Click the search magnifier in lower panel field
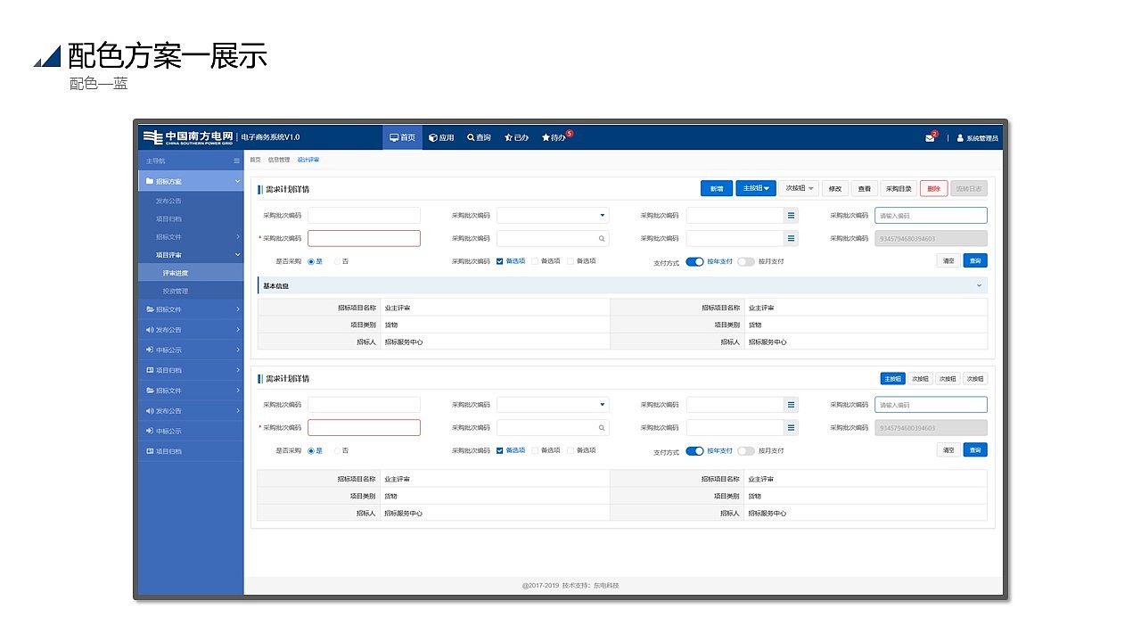The width and height of the screenshot is (1141, 642). point(602,428)
